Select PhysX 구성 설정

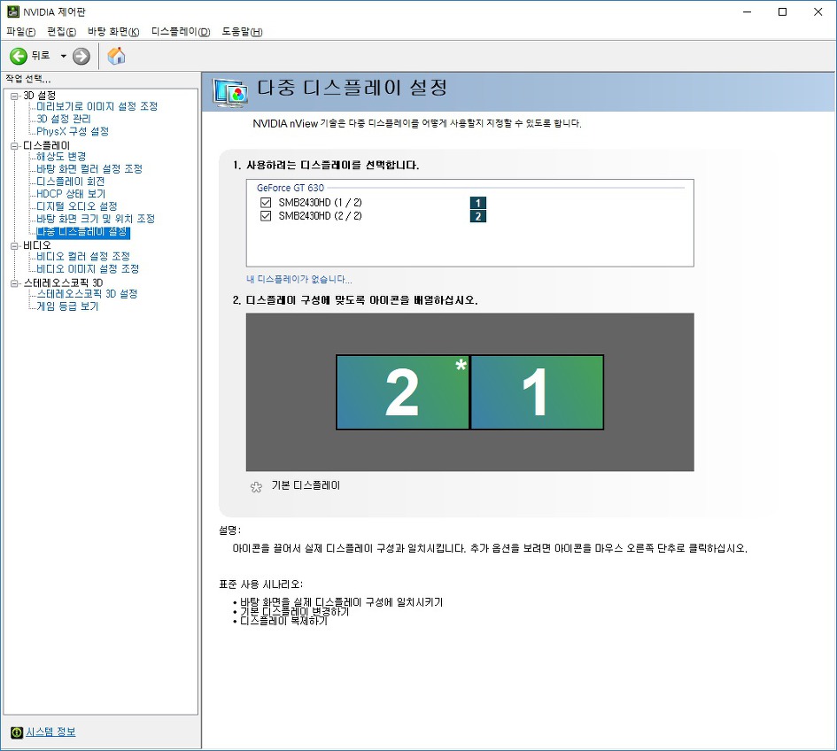pos(73,131)
